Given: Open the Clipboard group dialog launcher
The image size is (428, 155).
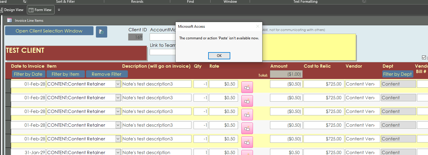Looking at the screenshot, I should tap(25, 1).
